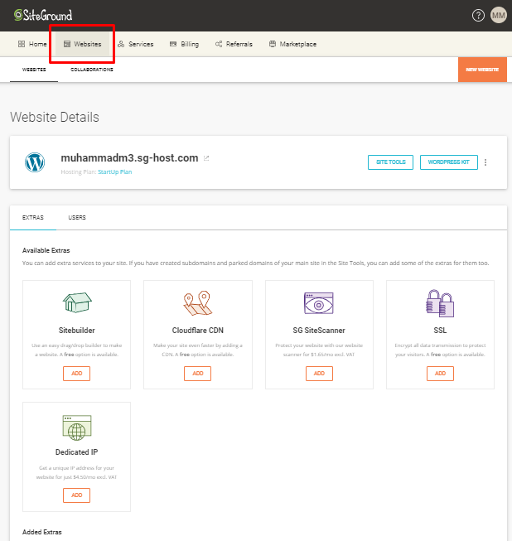This screenshot has height=541, width=512.
Task: Click the Available Extras heading
Action: [46, 250]
